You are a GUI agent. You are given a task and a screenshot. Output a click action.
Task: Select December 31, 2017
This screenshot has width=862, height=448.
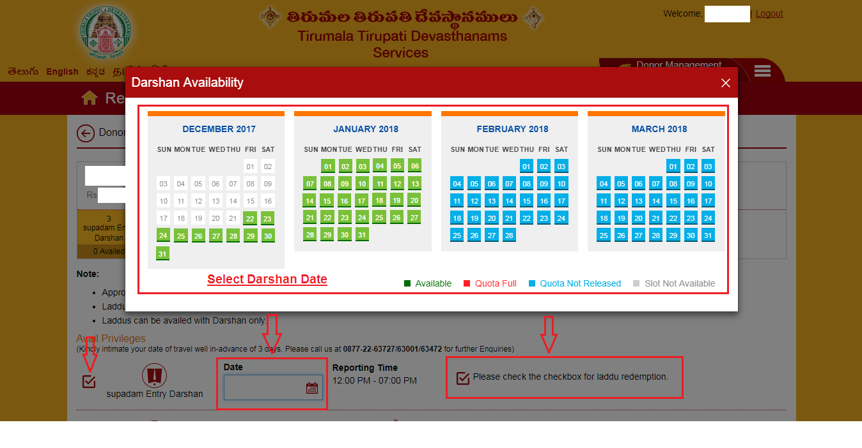point(163,253)
